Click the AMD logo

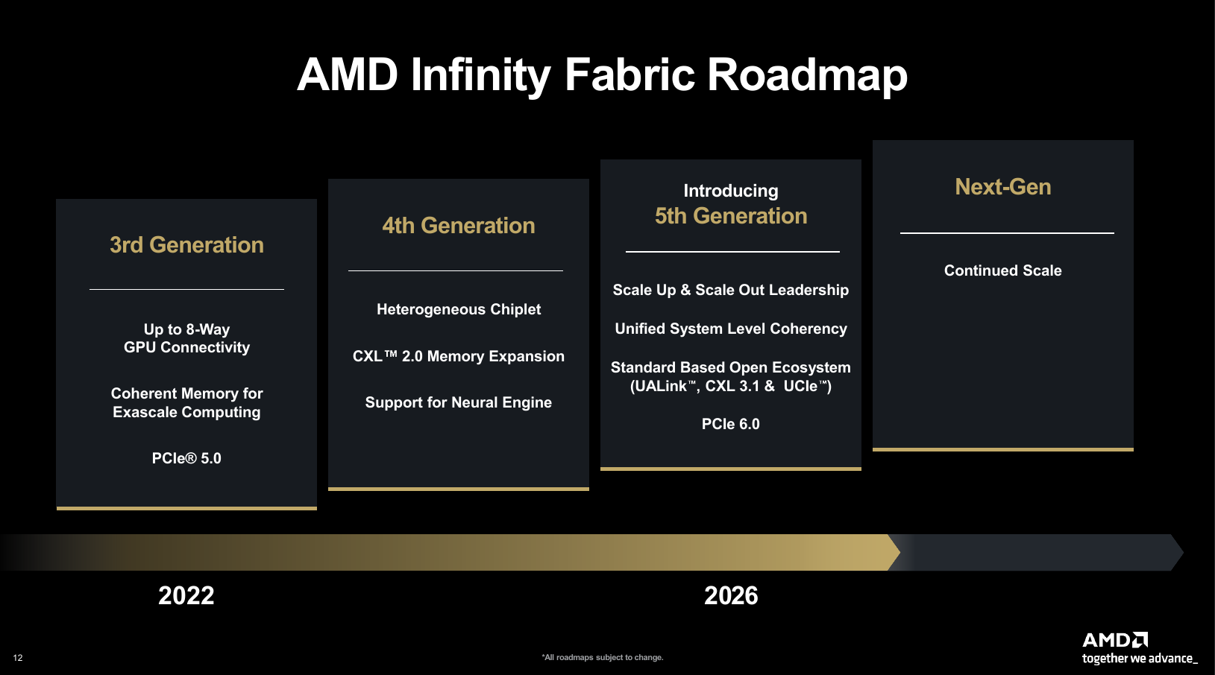[x=1115, y=640]
